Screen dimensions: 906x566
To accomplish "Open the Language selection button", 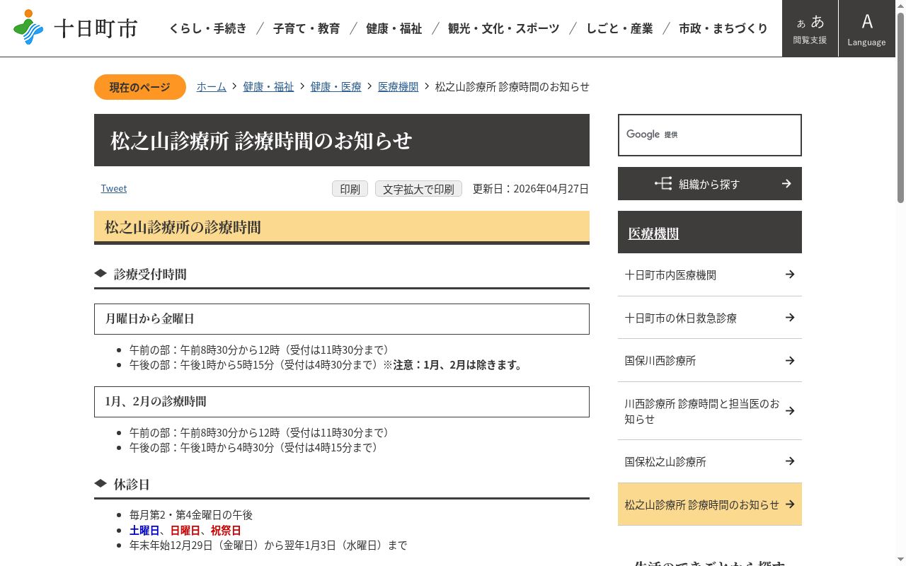I will [x=866, y=28].
